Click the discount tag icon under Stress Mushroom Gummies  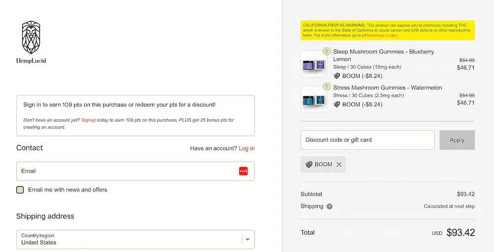pos(337,105)
